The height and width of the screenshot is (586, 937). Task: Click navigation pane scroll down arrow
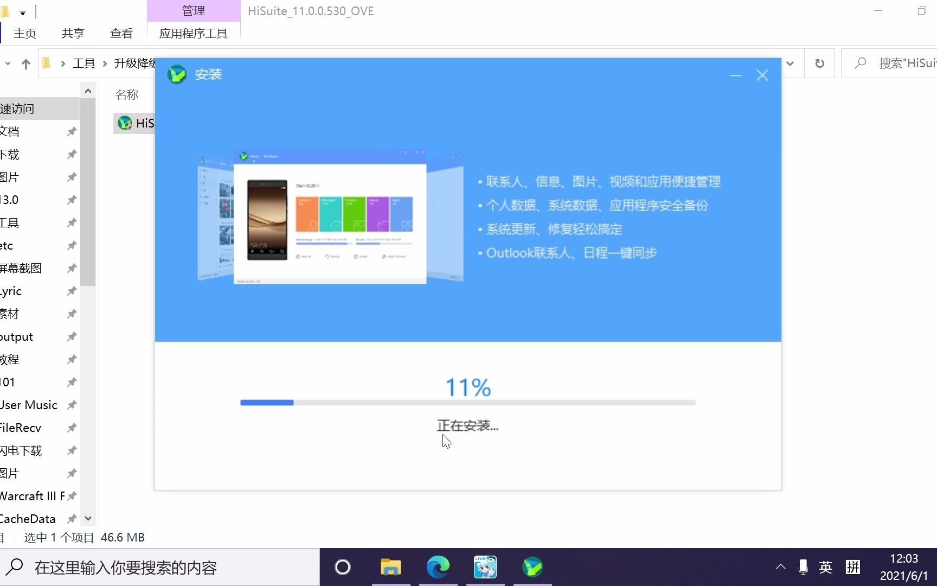tap(88, 518)
